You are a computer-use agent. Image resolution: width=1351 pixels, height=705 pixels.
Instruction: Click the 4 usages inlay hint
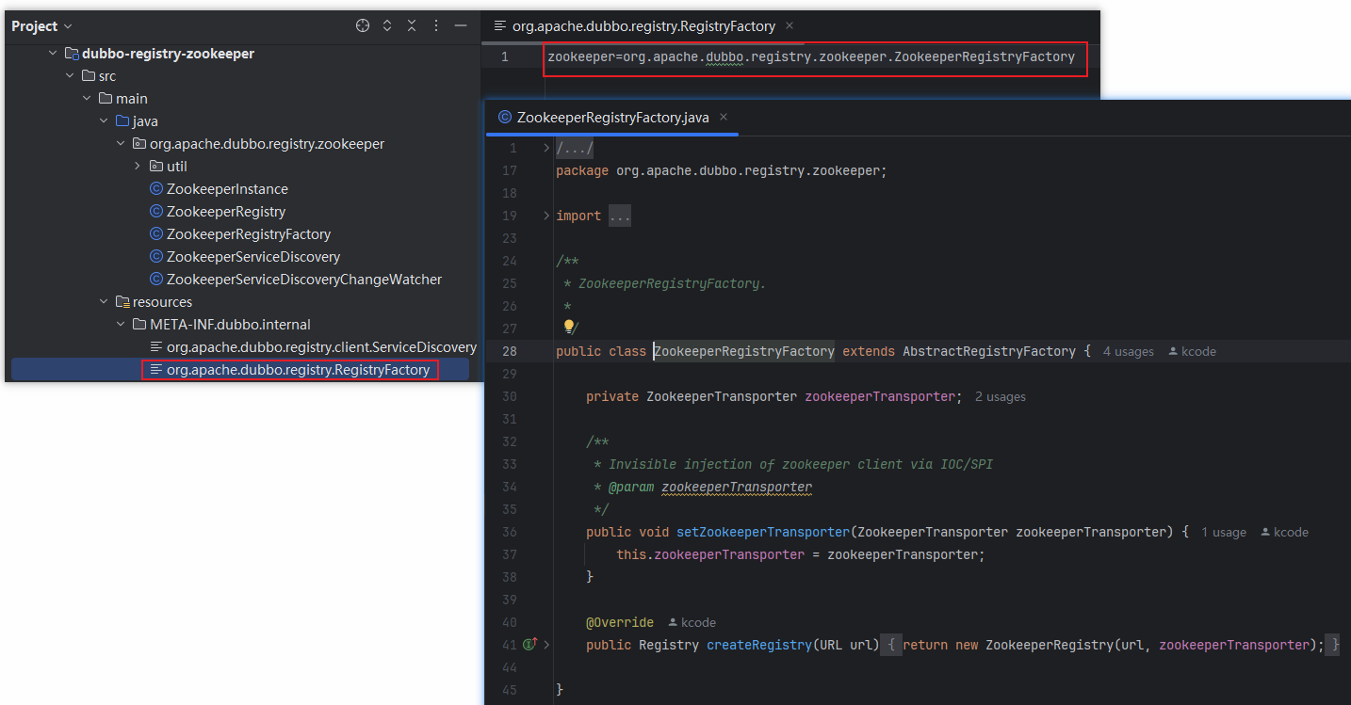tap(1128, 351)
